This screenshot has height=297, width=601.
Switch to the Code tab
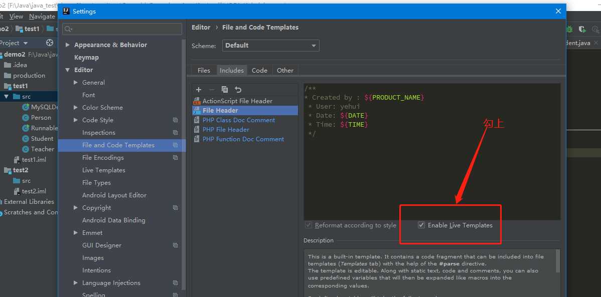259,71
